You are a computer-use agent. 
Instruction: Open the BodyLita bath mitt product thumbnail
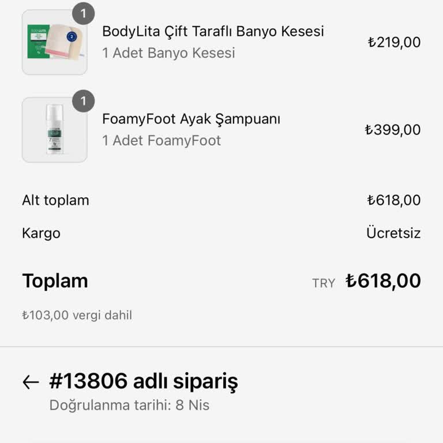pyautogui.click(x=54, y=43)
